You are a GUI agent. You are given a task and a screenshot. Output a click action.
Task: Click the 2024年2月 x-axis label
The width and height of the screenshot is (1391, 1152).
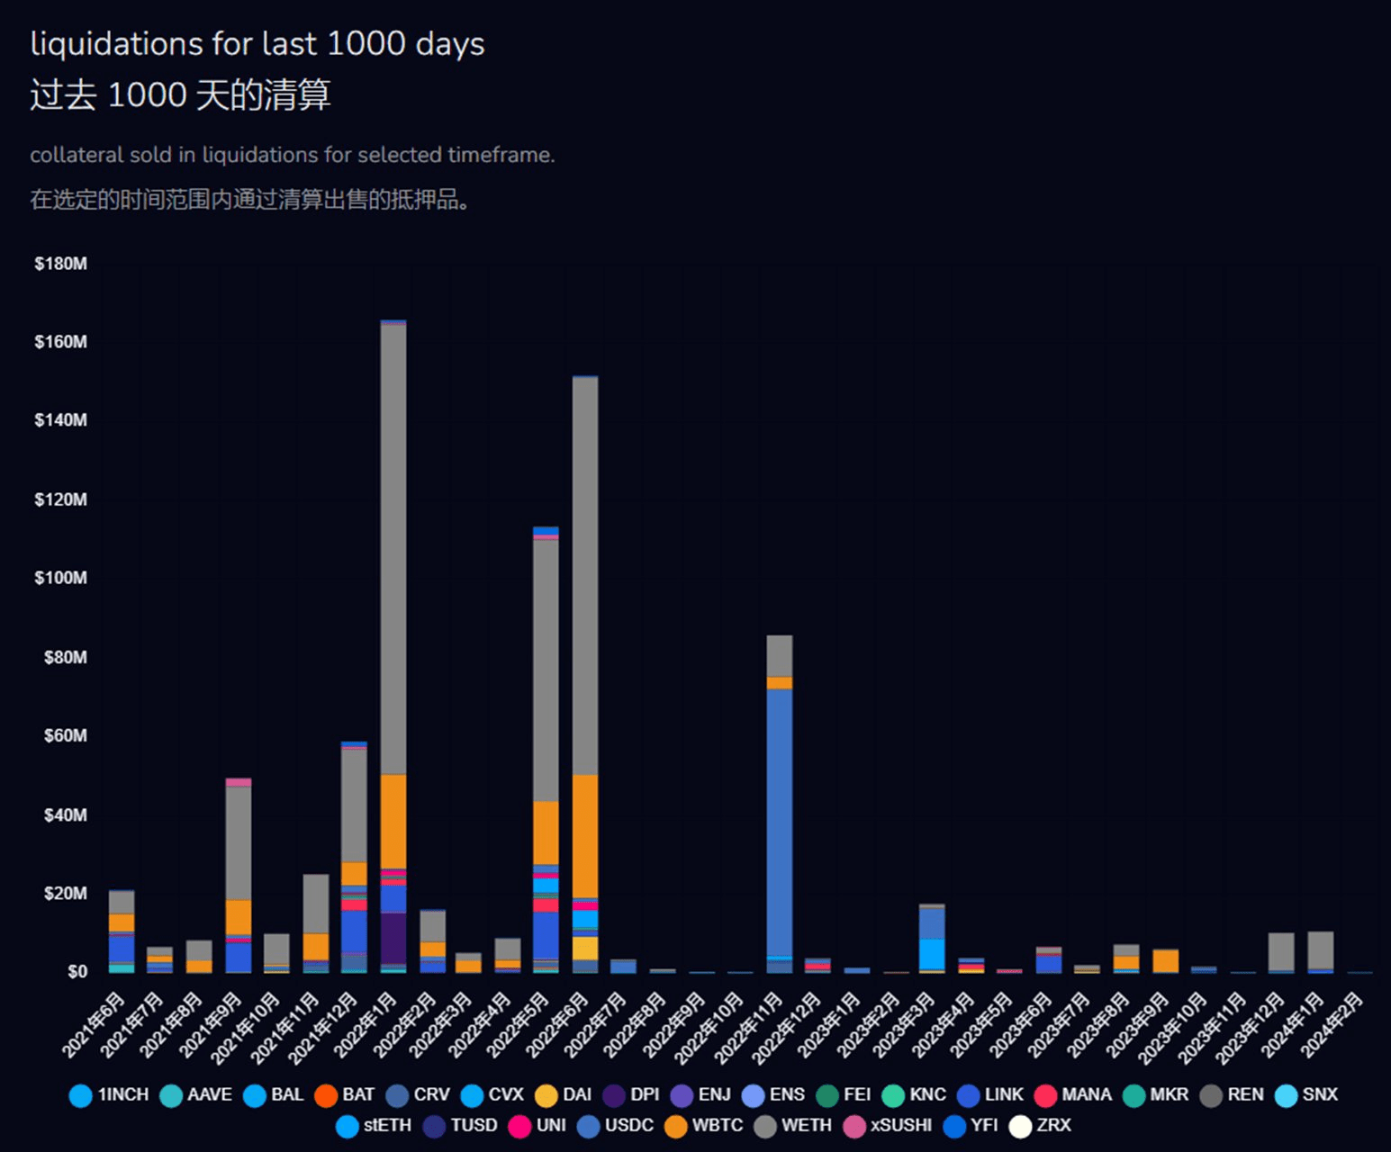[1333, 1024]
